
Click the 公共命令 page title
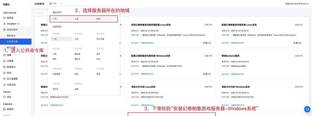(40, 3)
